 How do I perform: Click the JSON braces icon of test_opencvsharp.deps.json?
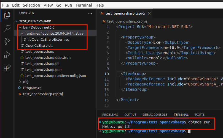tap(22, 57)
